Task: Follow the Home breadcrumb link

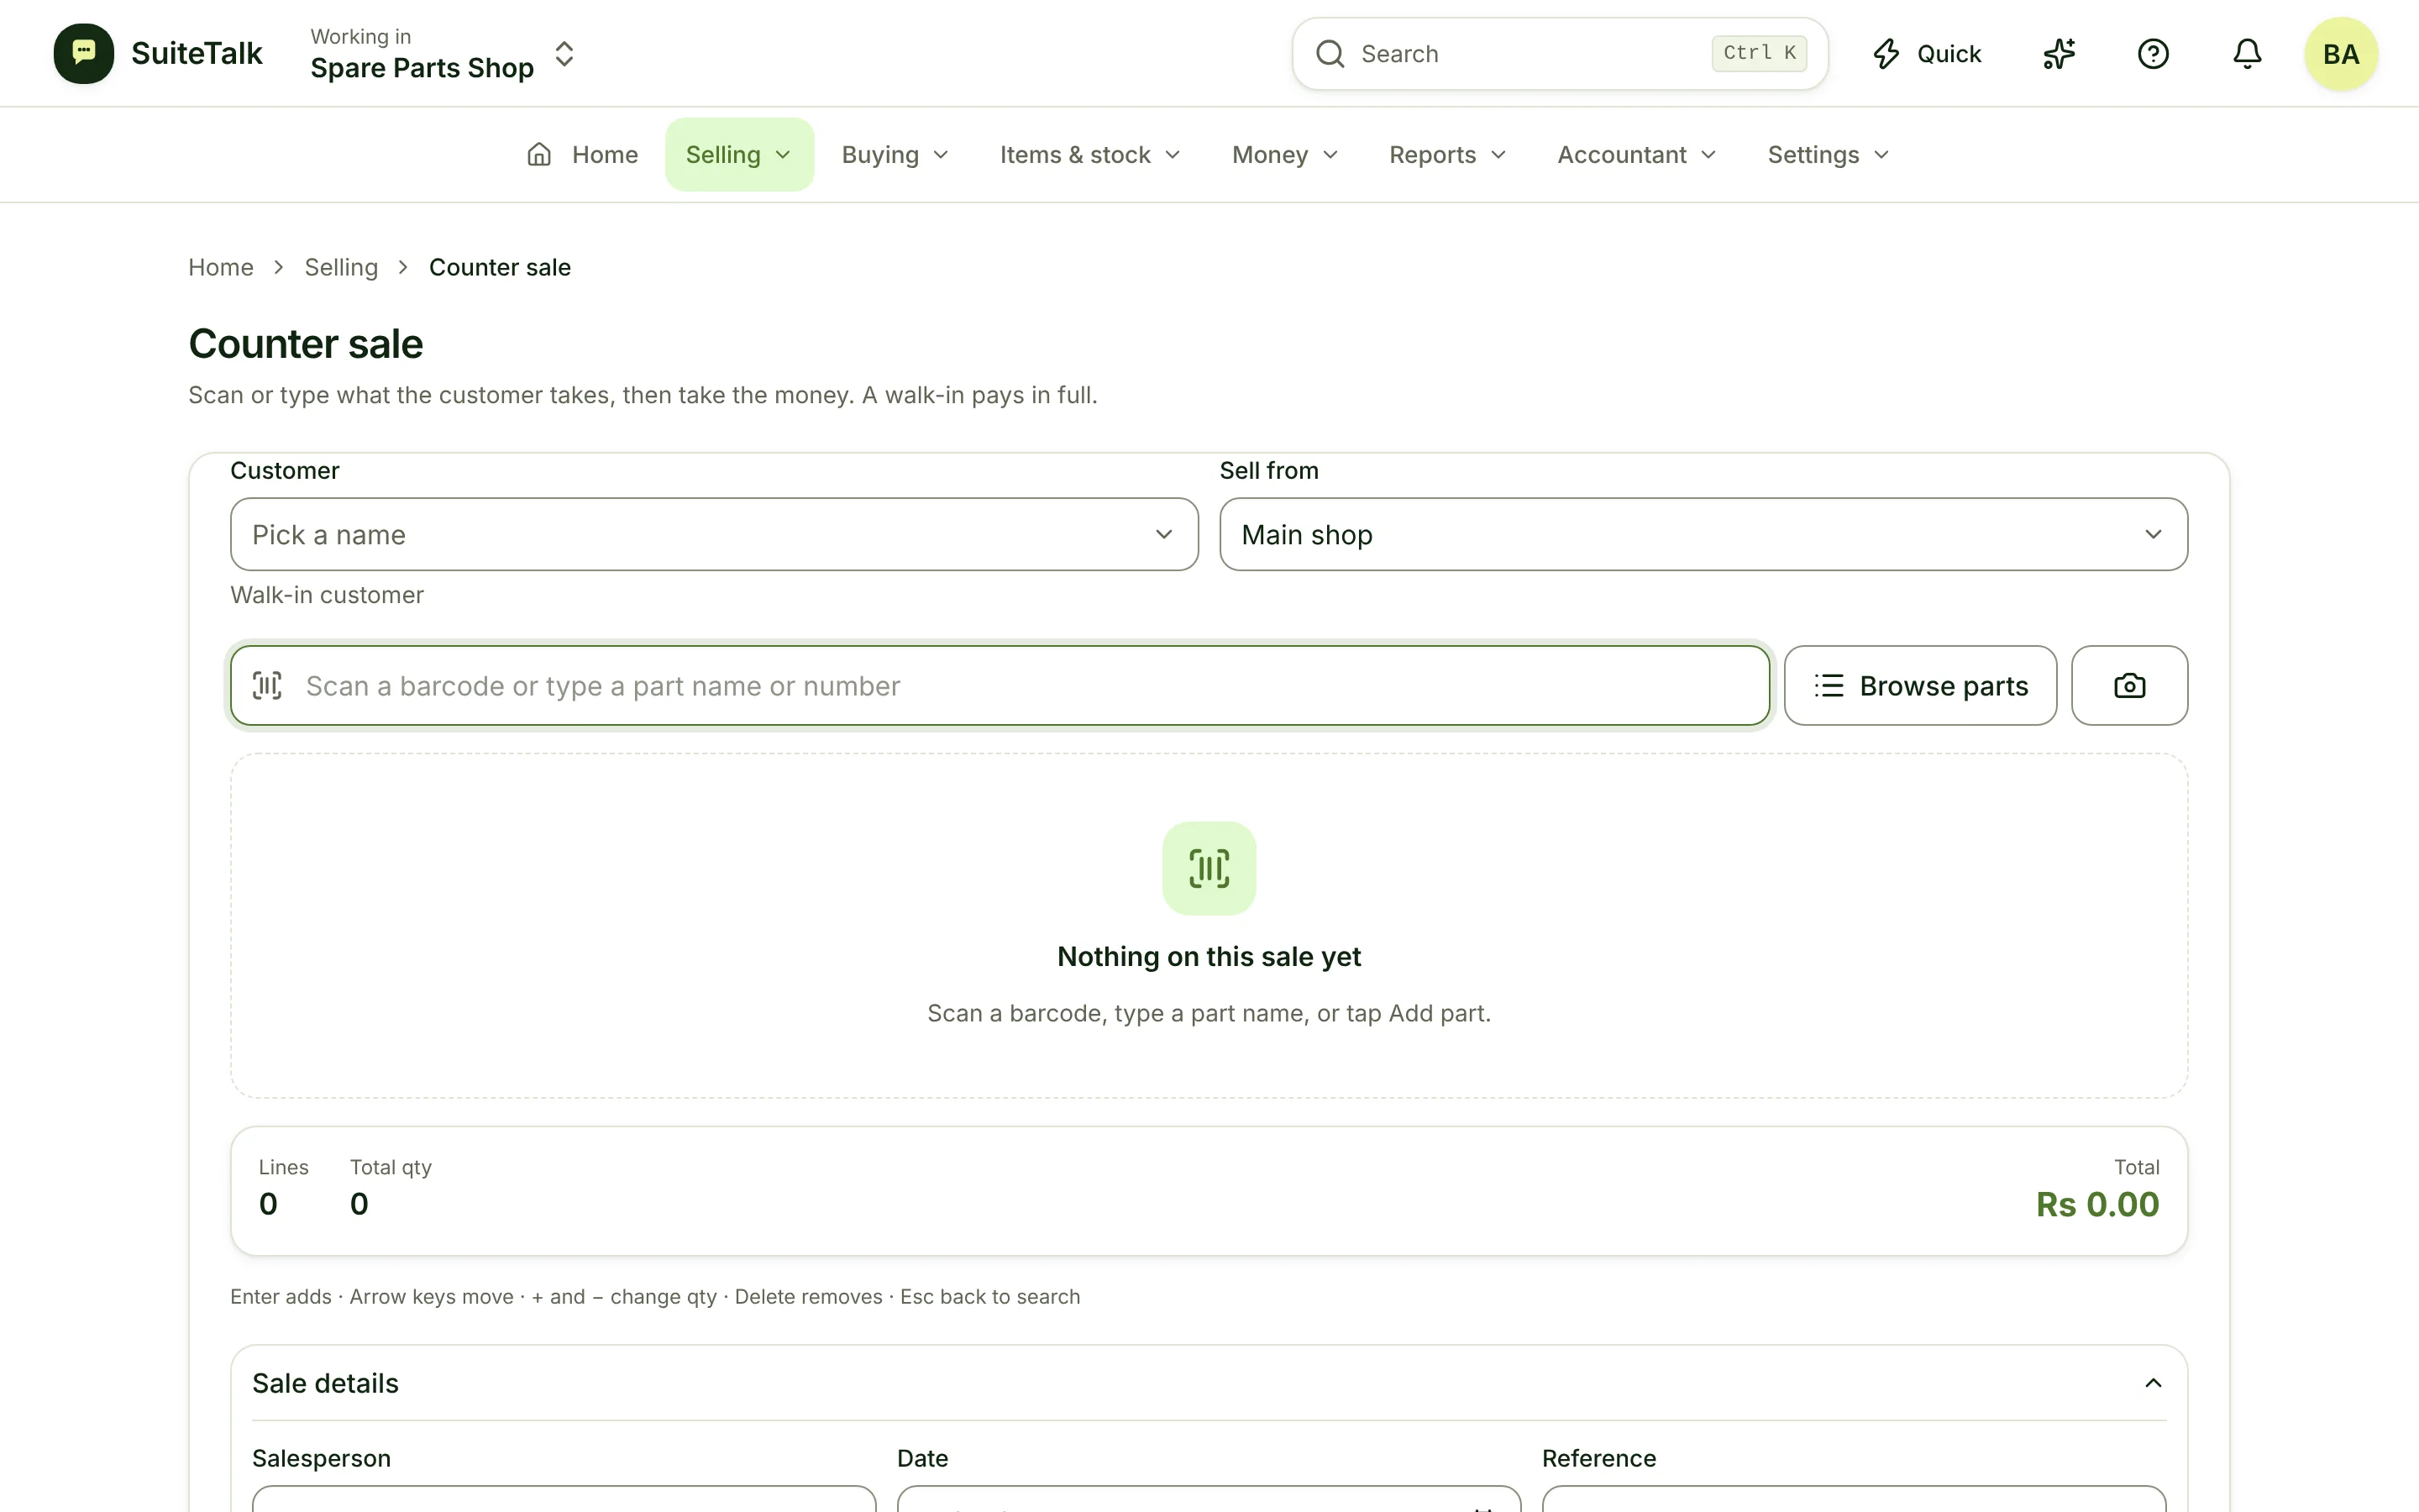Action: [x=221, y=267]
